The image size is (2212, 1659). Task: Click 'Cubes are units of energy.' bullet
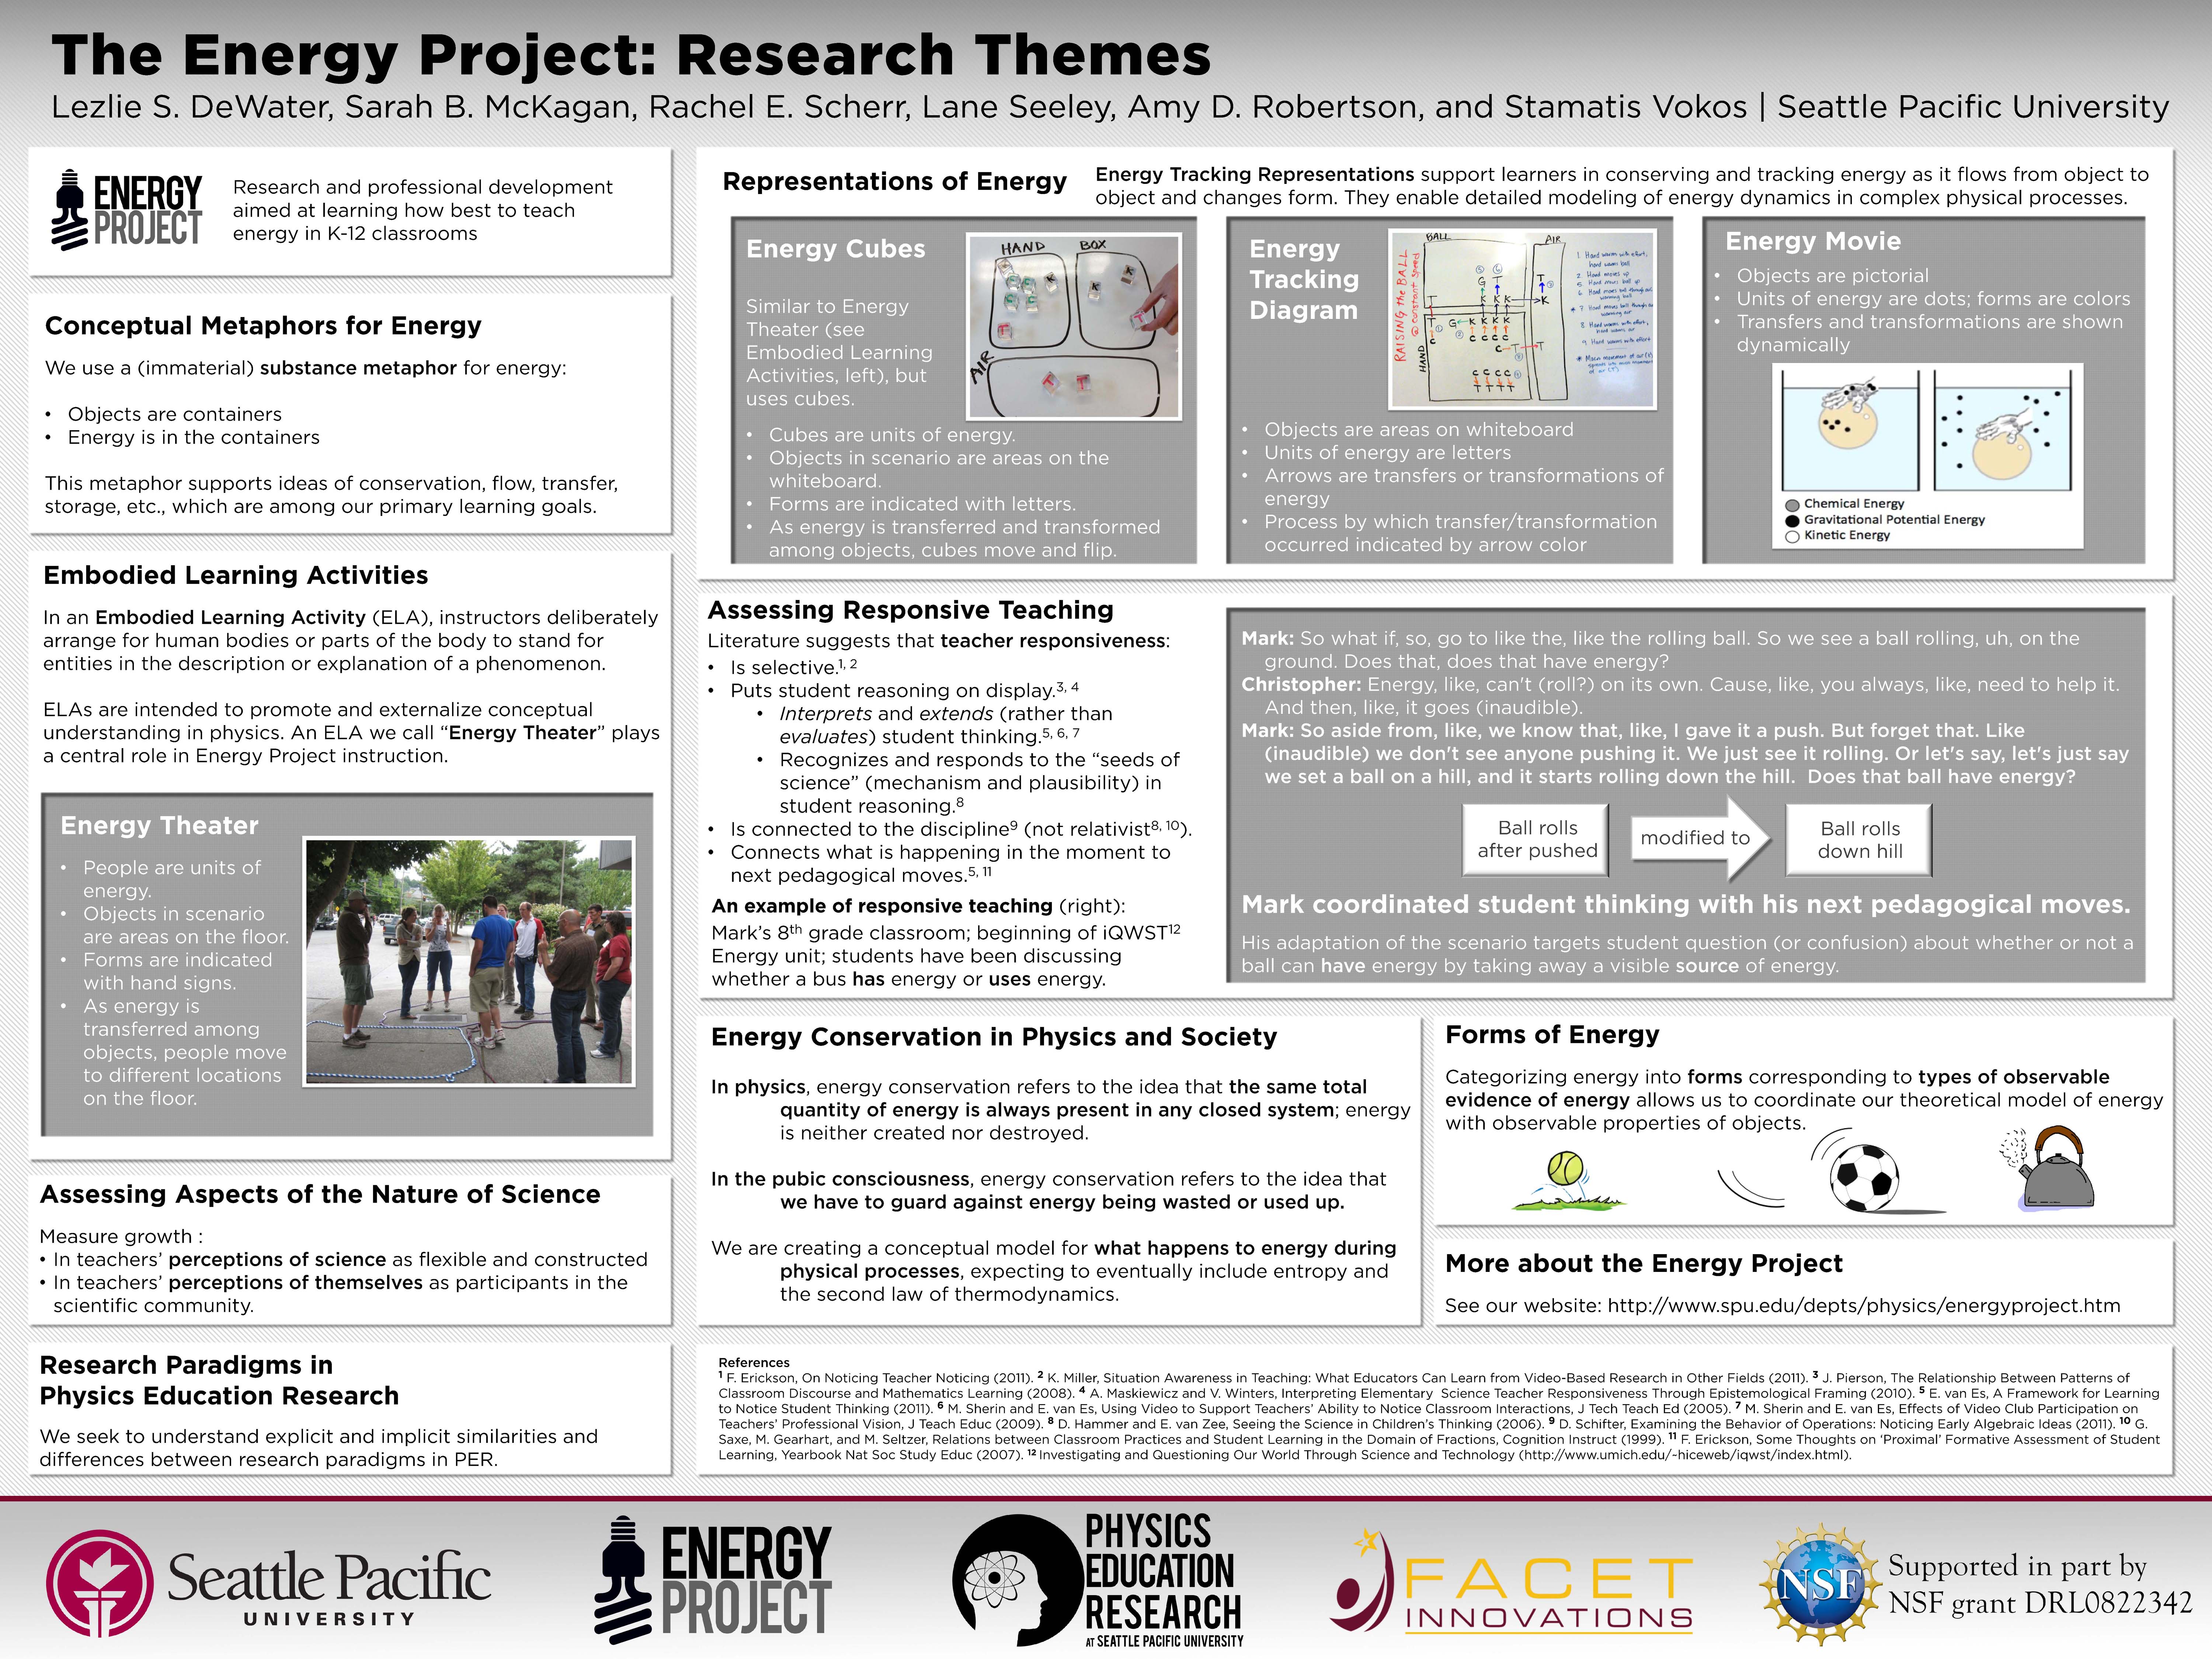[x=892, y=435]
